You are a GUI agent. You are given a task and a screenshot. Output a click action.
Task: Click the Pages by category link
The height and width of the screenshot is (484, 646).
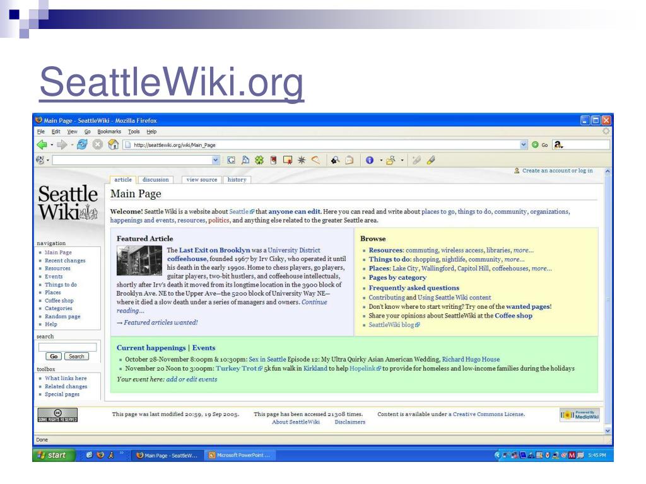[397, 277]
